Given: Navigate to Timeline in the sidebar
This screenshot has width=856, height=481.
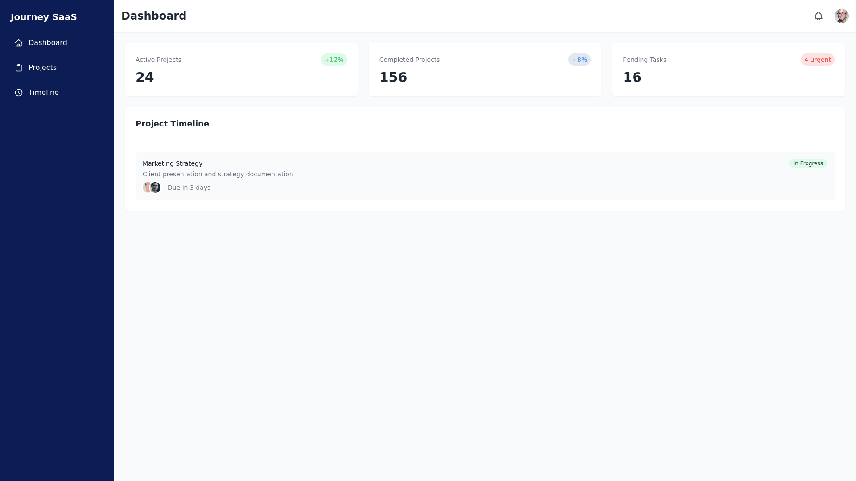Looking at the screenshot, I should (43, 93).
